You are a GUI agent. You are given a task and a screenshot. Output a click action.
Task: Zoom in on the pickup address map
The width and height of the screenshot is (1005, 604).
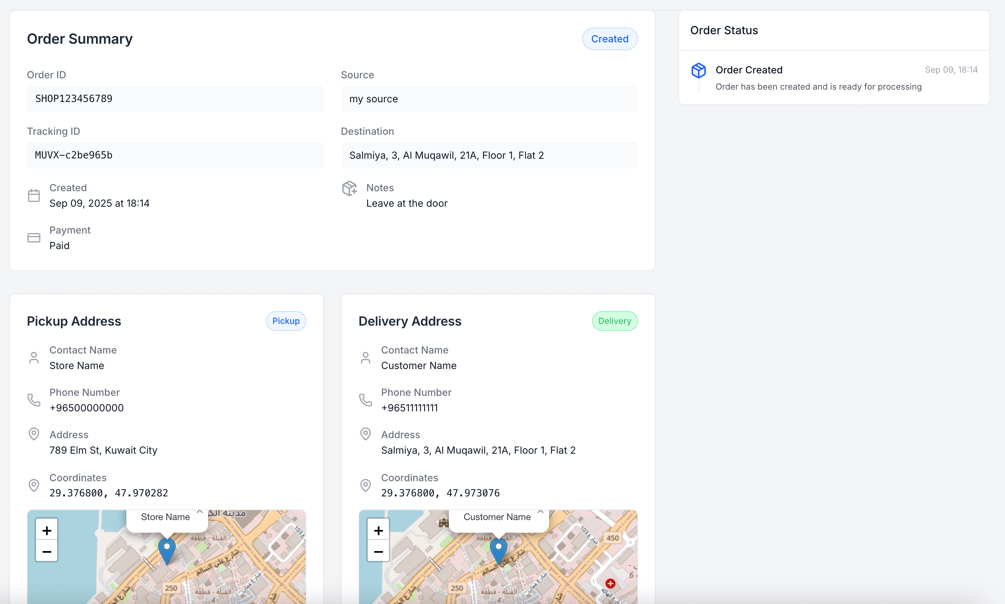click(x=46, y=530)
